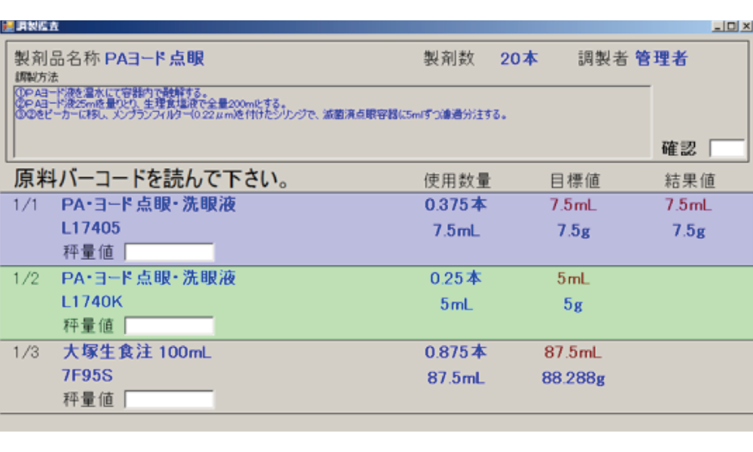Click the 20本 quantity value

click(x=519, y=59)
